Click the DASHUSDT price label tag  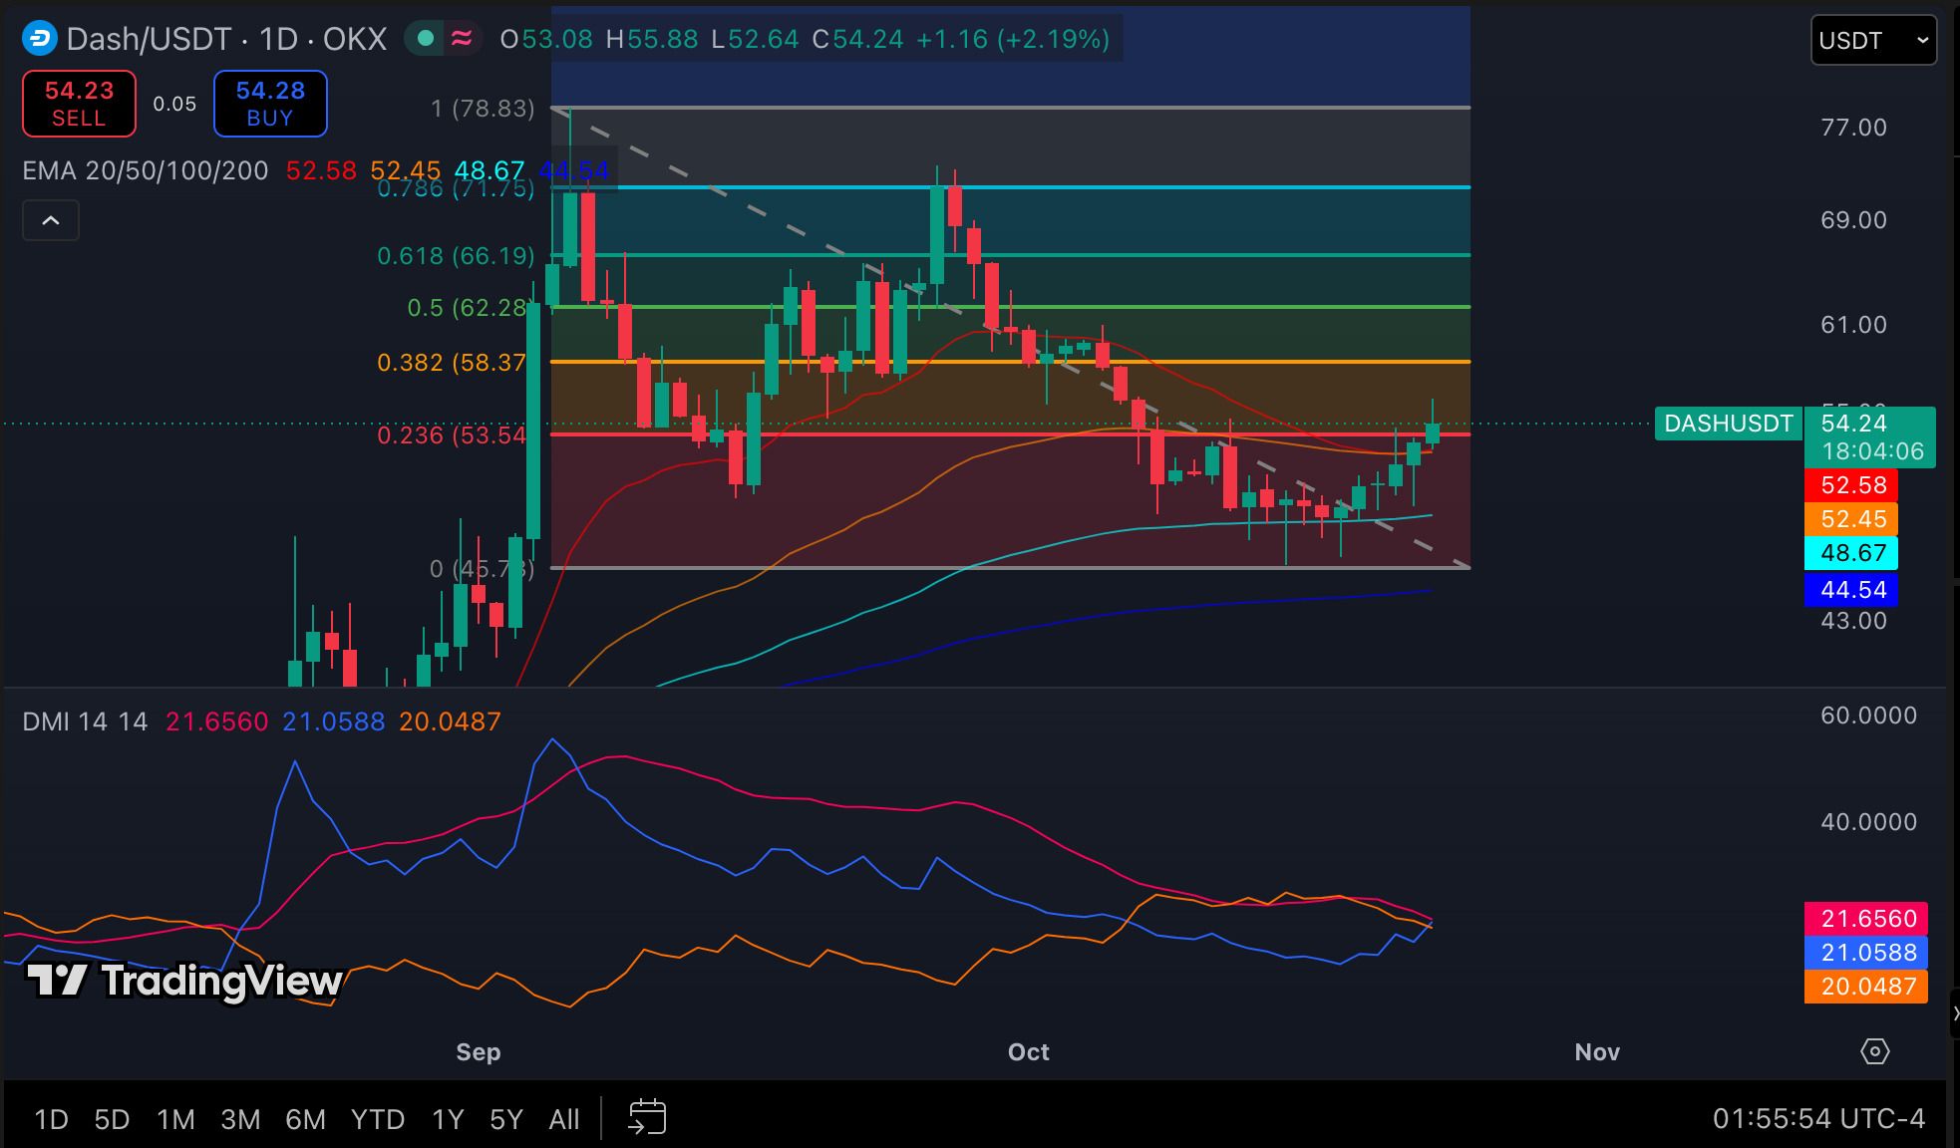point(1728,424)
